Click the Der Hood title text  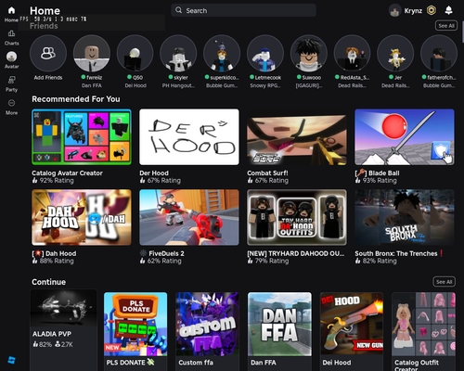154,173
